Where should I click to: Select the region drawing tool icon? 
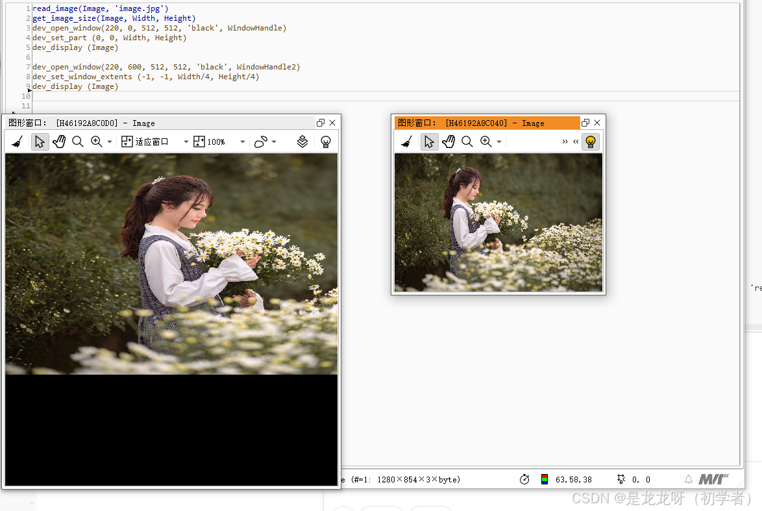click(x=262, y=141)
